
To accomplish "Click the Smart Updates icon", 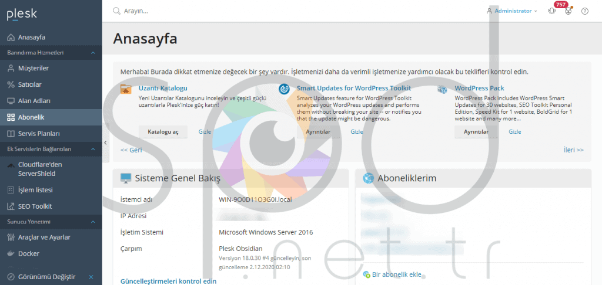I will (x=284, y=89).
